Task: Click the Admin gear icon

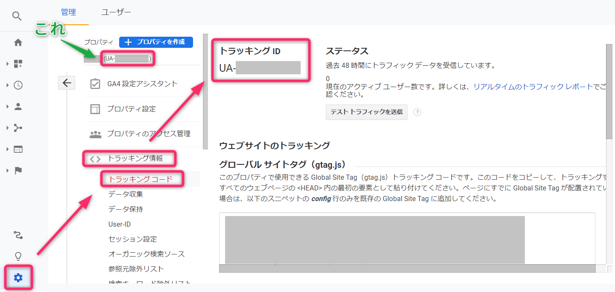Action: (x=18, y=278)
